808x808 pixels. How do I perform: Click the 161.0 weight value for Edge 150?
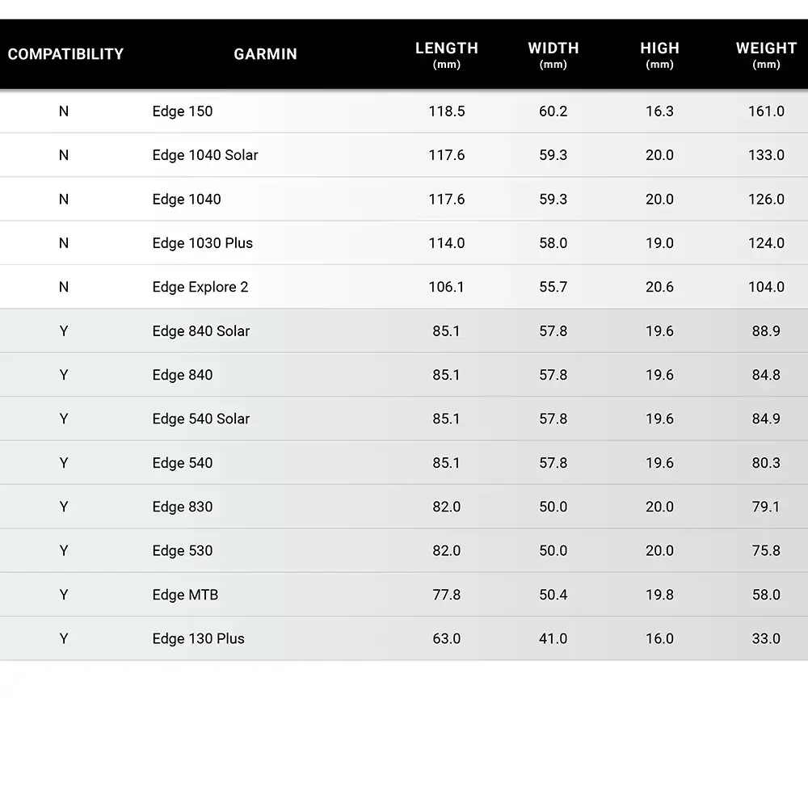pos(766,112)
